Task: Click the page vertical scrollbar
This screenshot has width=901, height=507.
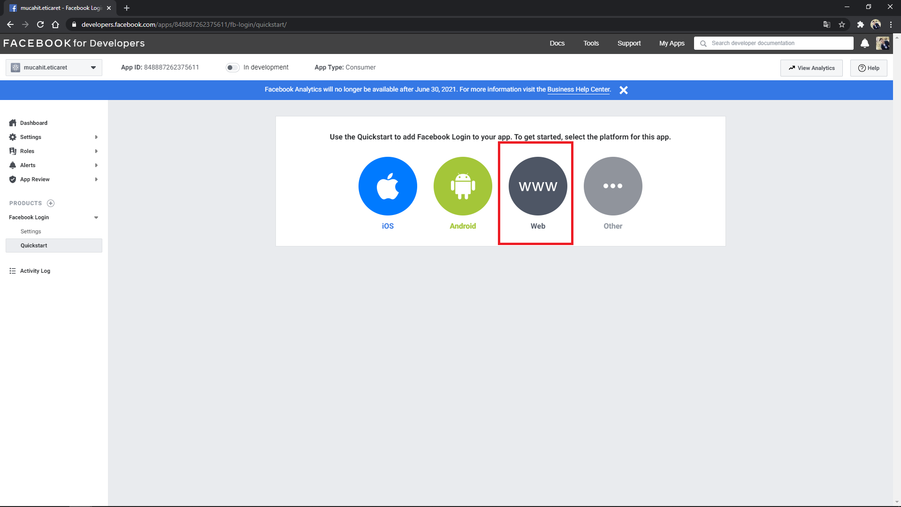Action: click(897, 269)
